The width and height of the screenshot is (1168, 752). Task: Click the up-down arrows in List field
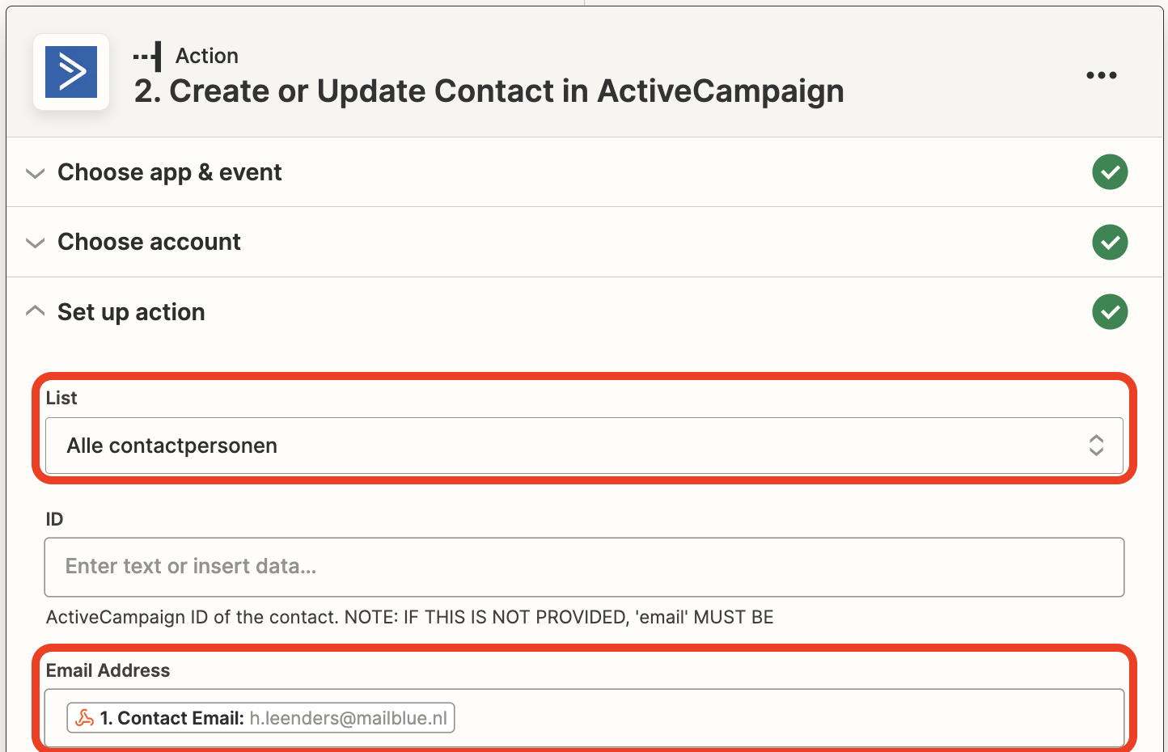click(x=1096, y=446)
